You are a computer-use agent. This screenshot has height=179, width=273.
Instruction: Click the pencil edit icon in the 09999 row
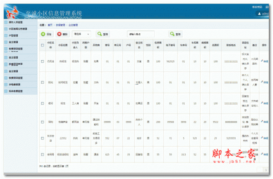point(262,122)
